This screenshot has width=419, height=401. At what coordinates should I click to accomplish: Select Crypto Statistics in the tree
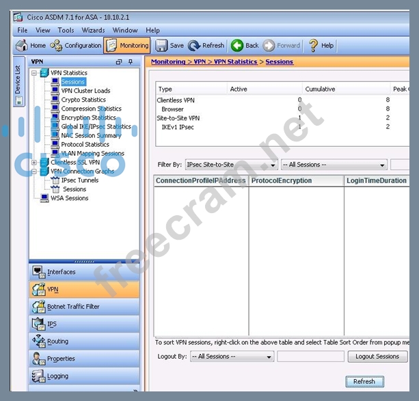[83, 100]
